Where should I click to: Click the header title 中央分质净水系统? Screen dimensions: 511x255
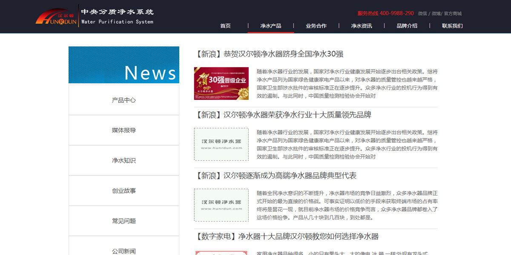[117, 12]
